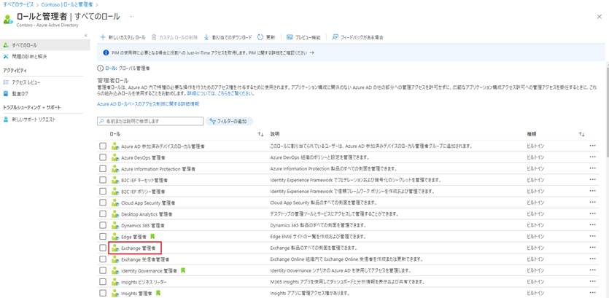The width and height of the screenshot is (609, 298).
Task: Click the PIM banner arrow link
Action: pyautogui.click(x=312, y=52)
